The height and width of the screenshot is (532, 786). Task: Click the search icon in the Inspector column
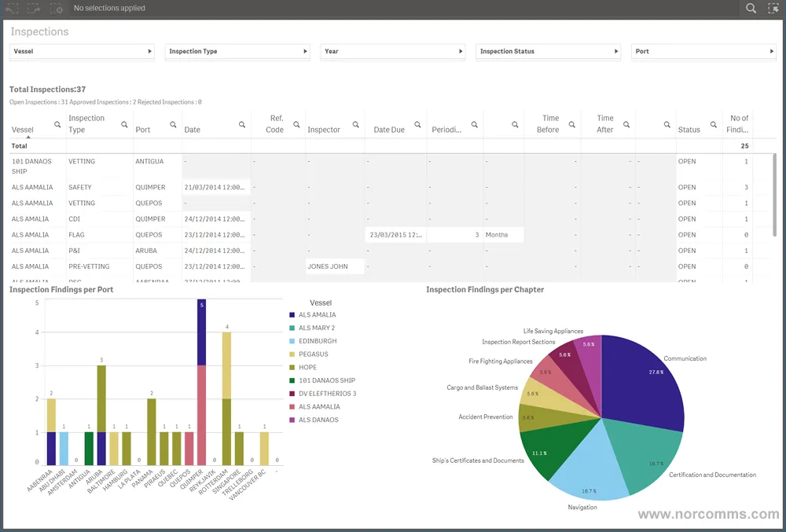click(356, 124)
